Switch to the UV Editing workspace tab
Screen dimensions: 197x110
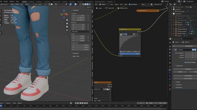pos(47,2)
